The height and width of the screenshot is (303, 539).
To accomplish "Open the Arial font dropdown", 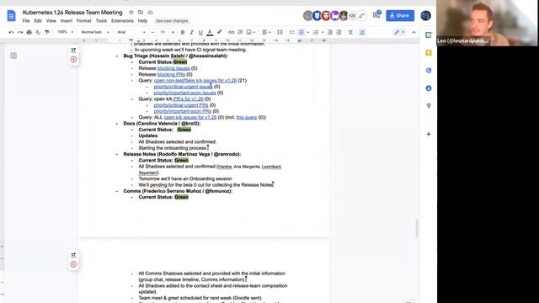I will click(x=131, y=32).
